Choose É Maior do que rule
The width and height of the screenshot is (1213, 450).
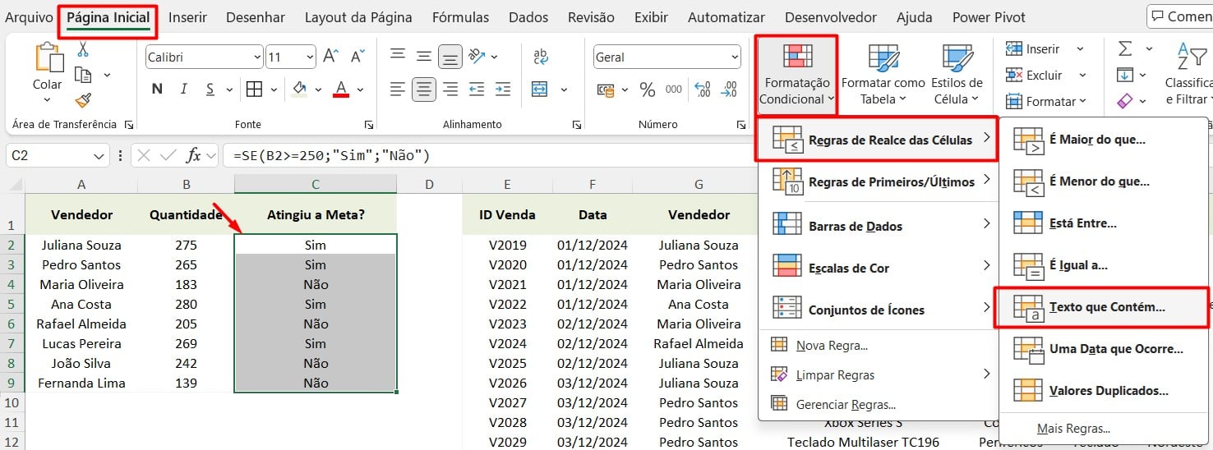1102,140
